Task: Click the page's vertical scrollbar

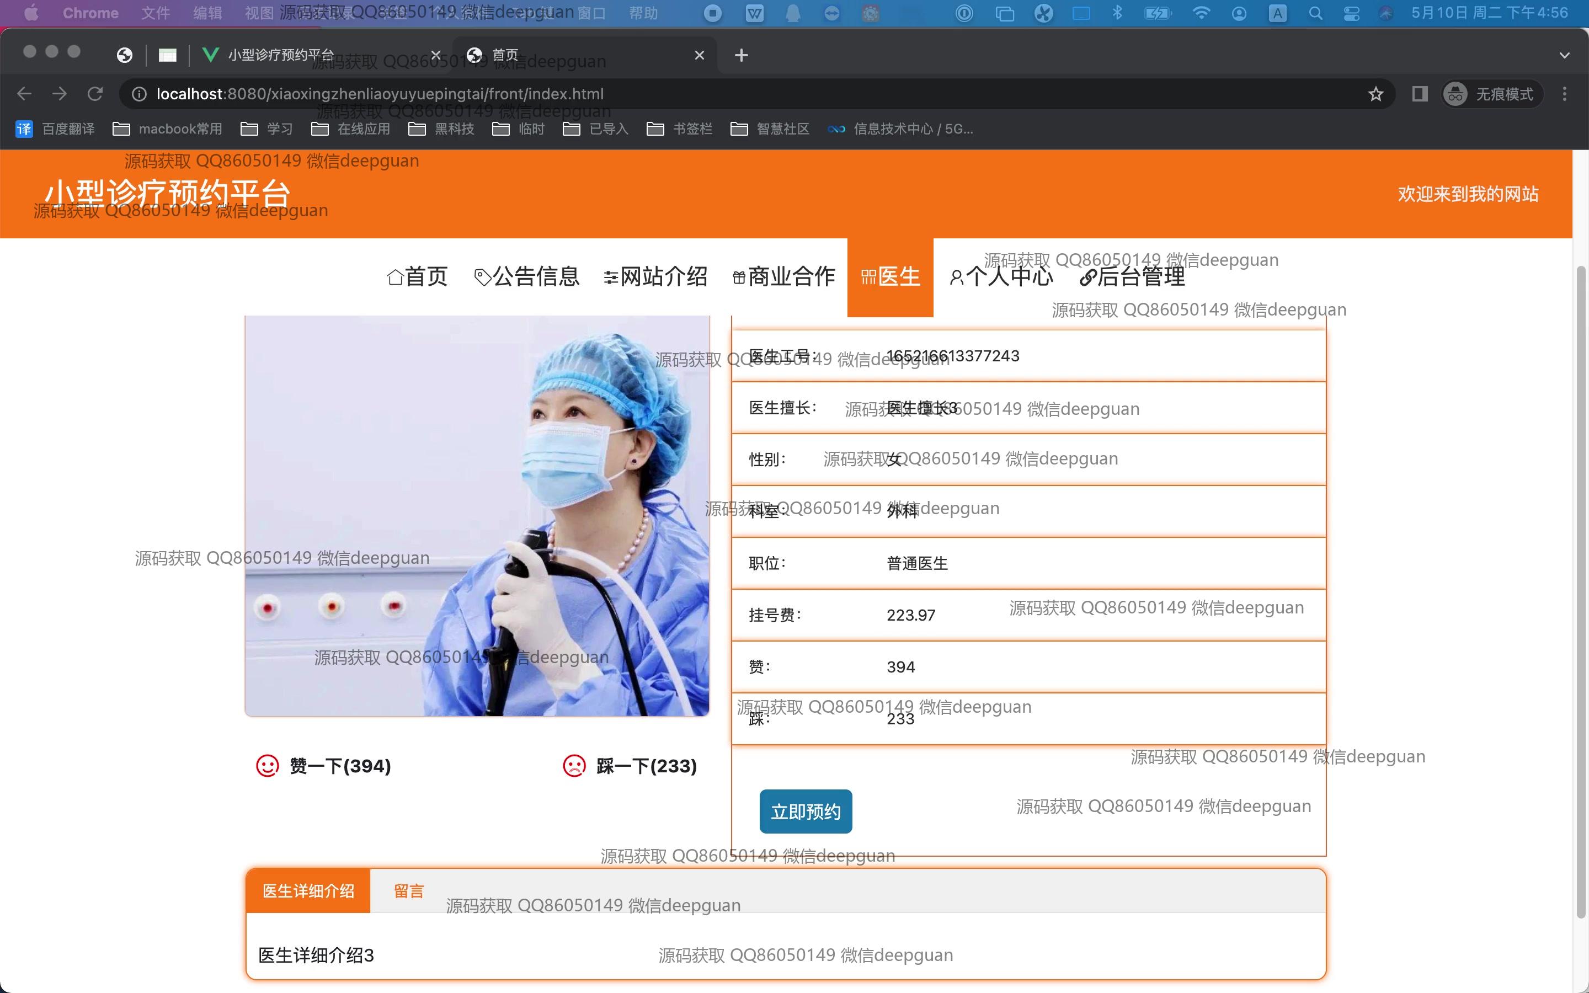Action: coord(1581,591)
